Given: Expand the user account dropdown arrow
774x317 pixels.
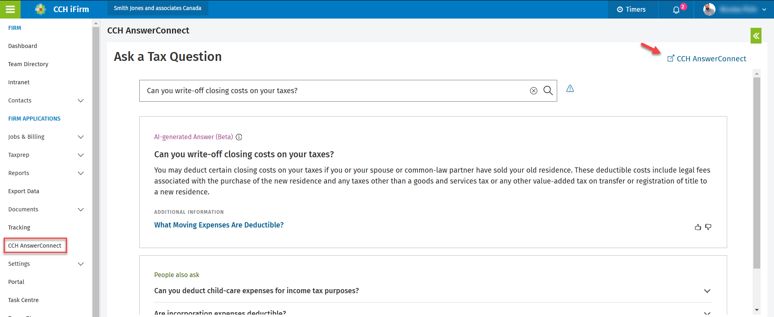Looking at the screenshot, I should 764,10.
